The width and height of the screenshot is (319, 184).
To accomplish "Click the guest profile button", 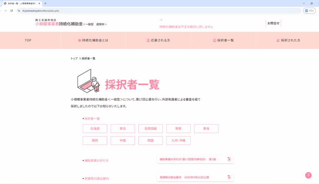I will [x=309, y=11].
